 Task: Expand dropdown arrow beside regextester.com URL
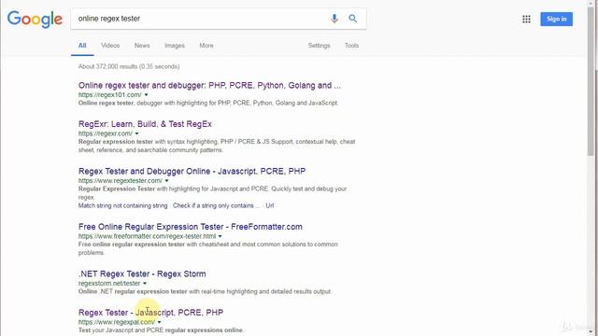pos(166,181)
